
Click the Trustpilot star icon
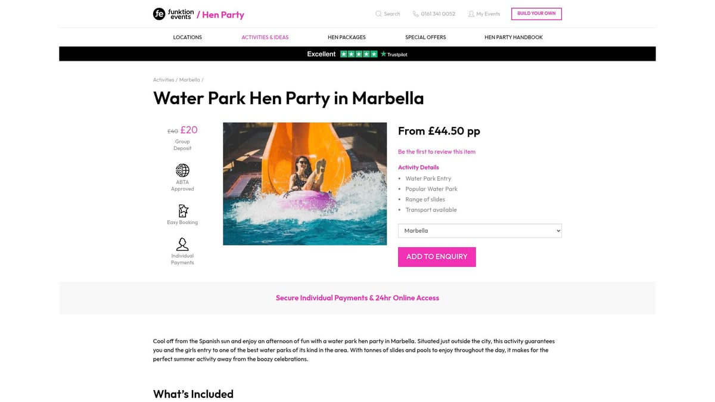[x=384, y=54]
